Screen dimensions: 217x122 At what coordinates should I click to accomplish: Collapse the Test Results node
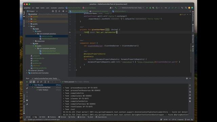point(31,85)
